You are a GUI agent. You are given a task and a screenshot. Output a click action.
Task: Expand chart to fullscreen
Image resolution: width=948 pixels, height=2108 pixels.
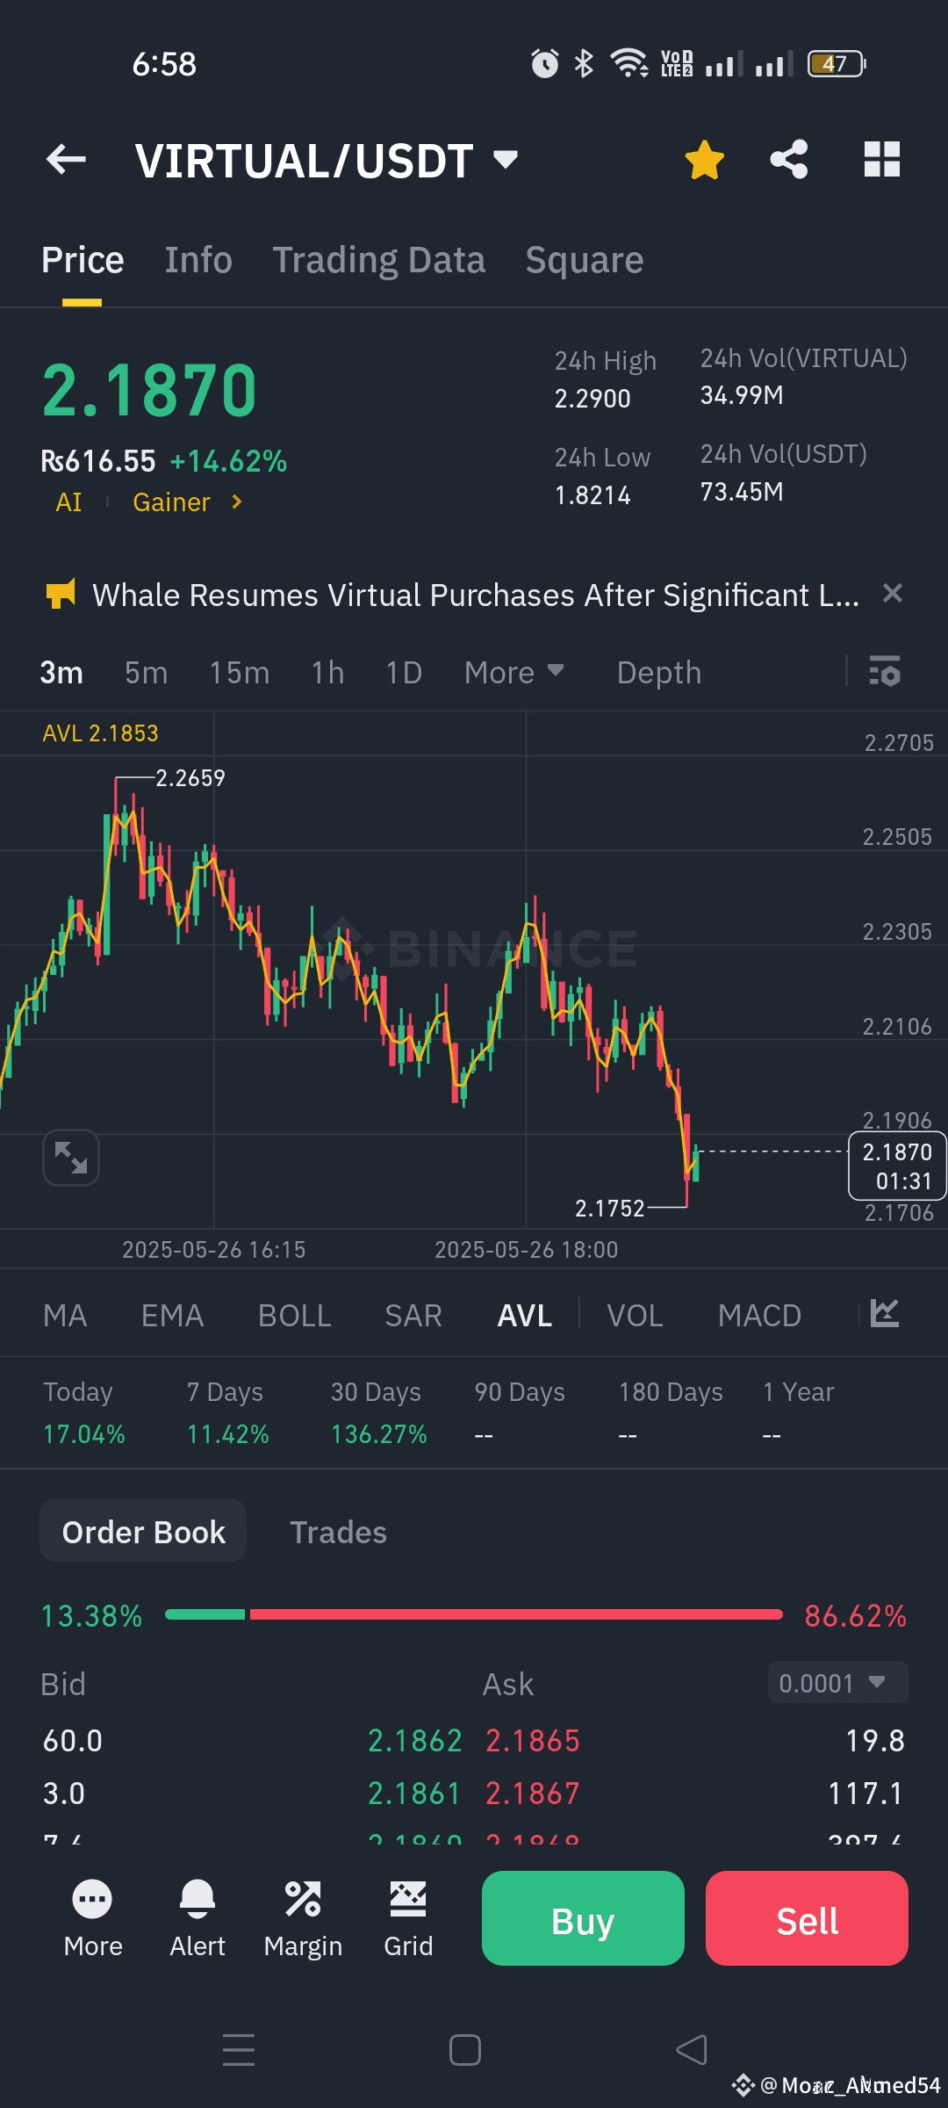(x=71, y=1158)
